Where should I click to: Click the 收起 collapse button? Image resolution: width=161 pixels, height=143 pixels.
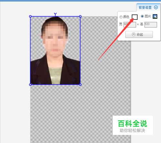tap(139, 34)
